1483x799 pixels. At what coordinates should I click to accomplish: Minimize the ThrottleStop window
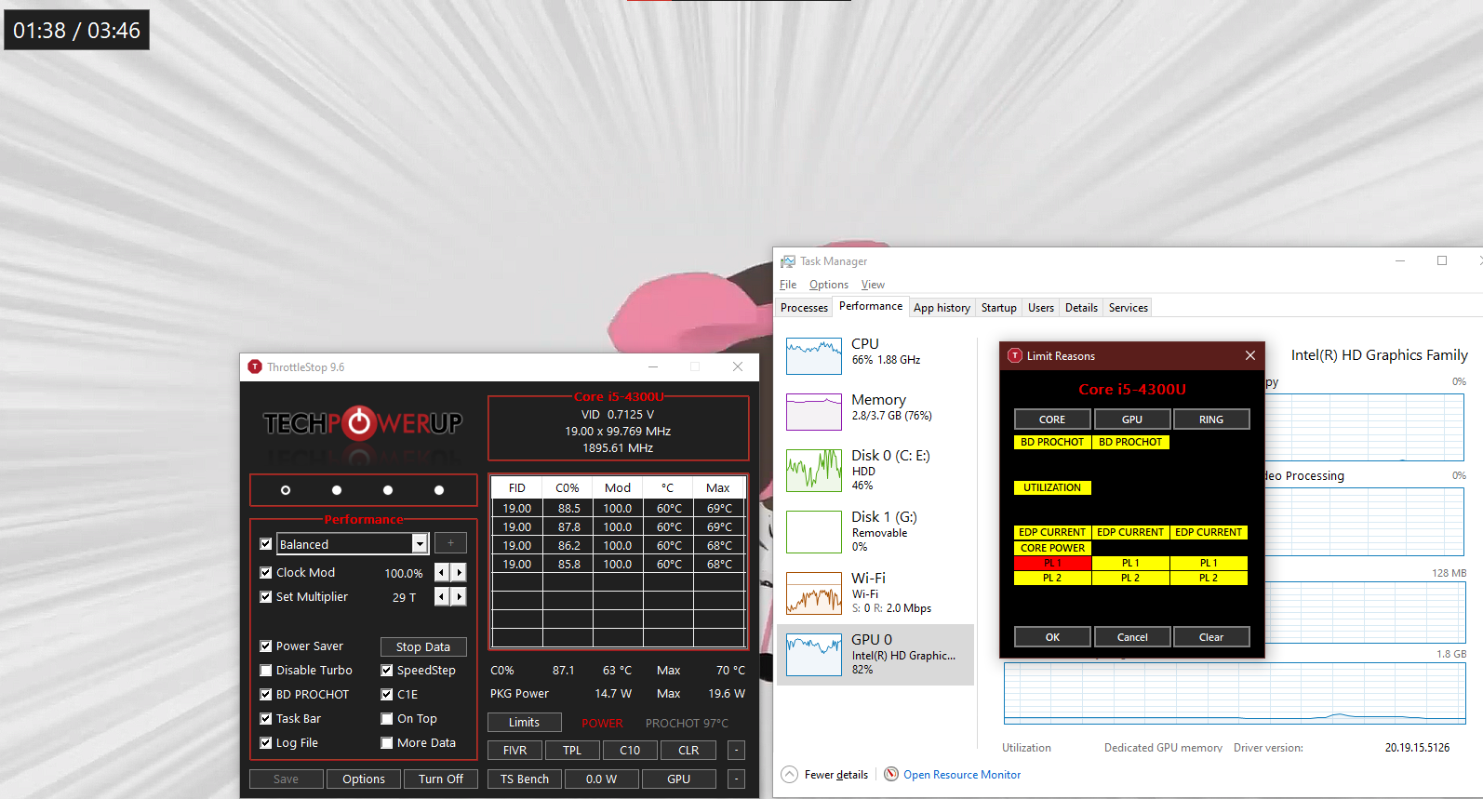point(653,366)
